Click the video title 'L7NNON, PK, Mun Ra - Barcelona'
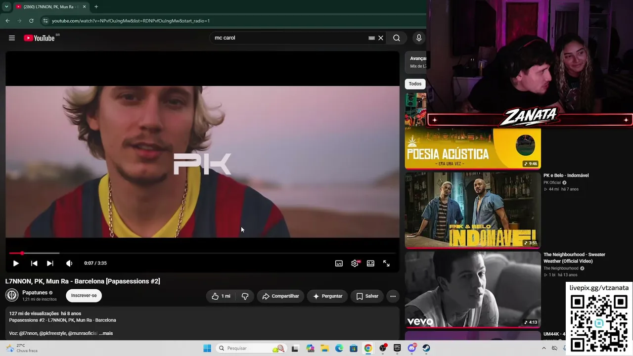This screenshot has height=356, width=633. (83, 281)
